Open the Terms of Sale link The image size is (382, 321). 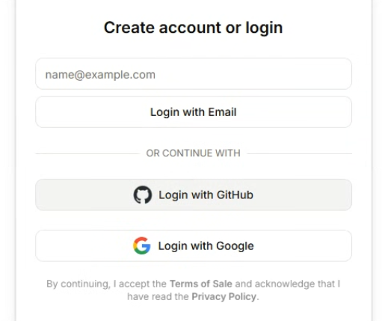pos(201,284)
